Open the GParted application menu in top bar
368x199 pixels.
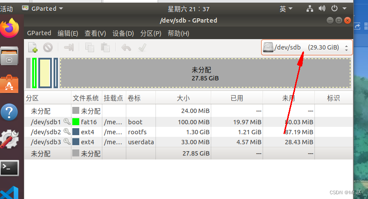[43, 9]
